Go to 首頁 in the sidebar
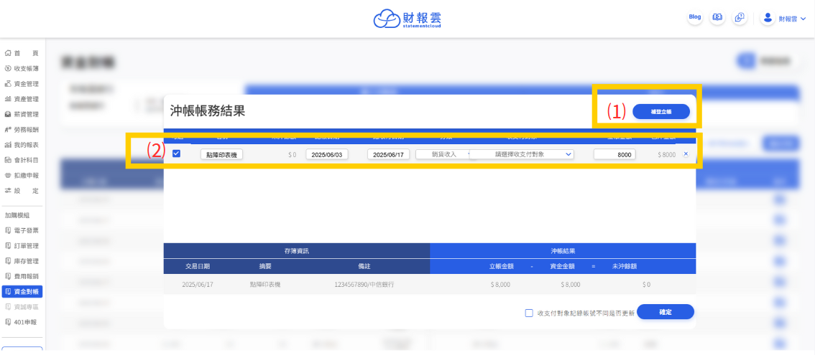 tap(26, 53)
